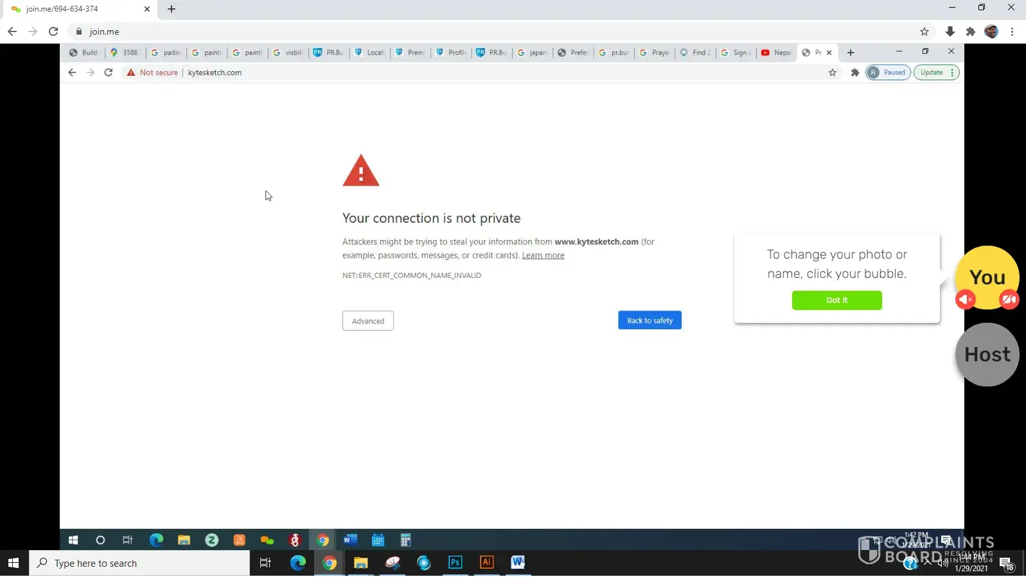The image size is (1026, 577).
Task: Select the join.me/694-634-374 tab
Action: pos(71,9)
